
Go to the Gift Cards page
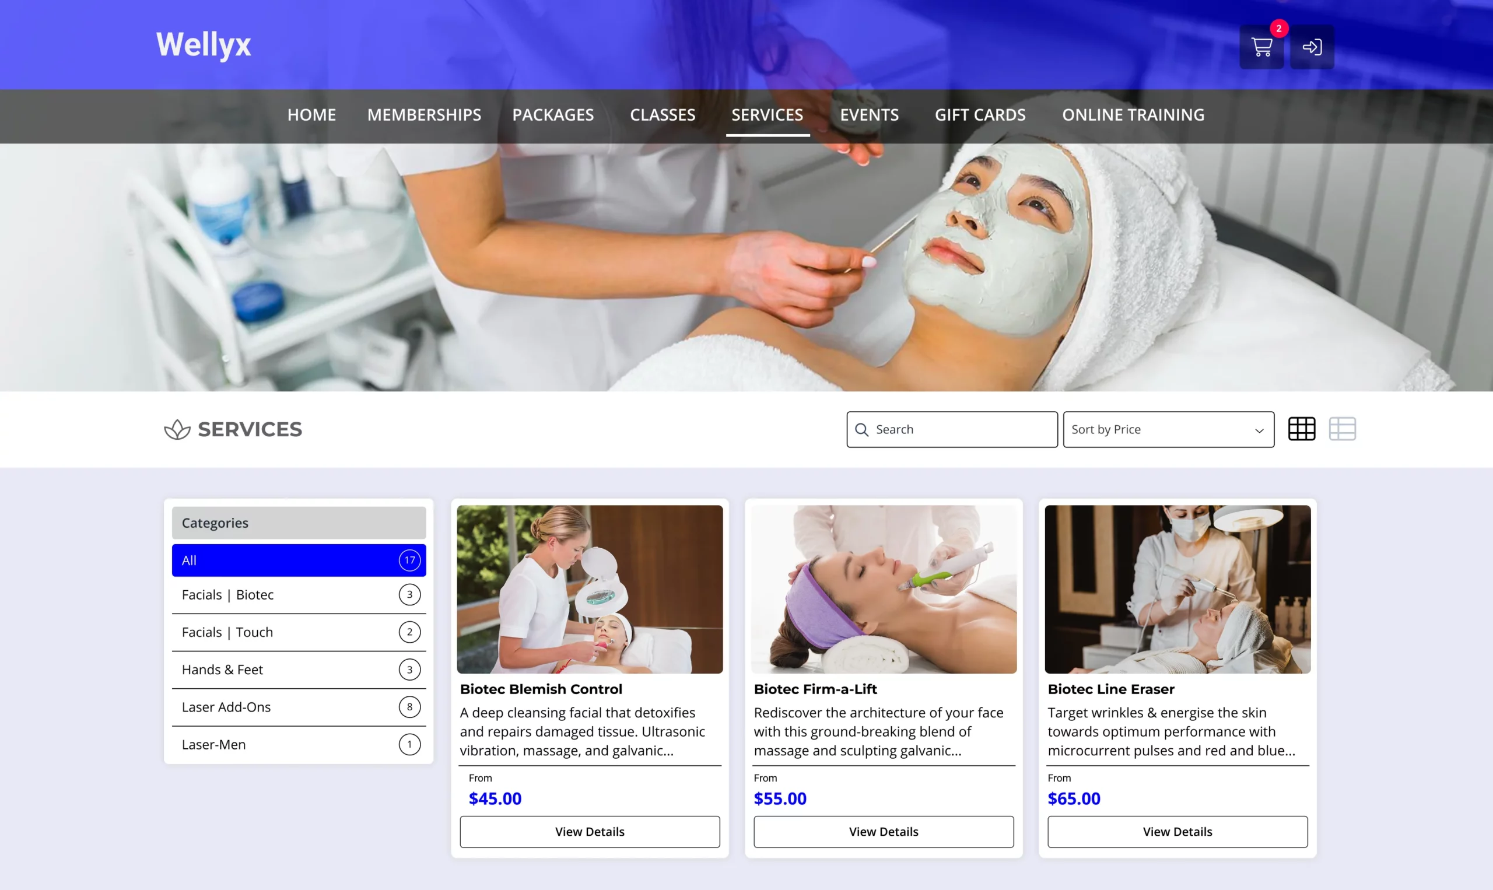980,114
